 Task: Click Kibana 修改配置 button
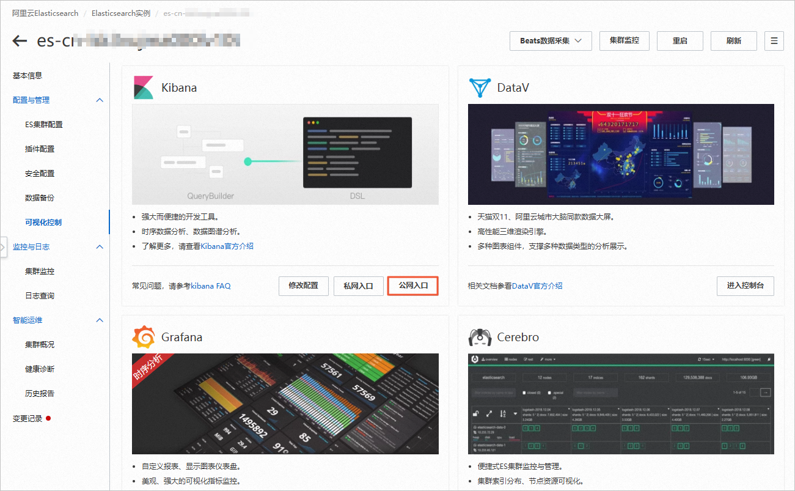[303, 286]
